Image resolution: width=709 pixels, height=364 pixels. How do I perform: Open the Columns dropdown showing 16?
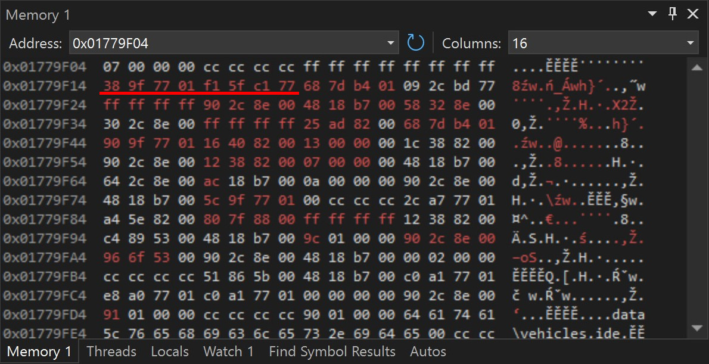click(691, 42)
